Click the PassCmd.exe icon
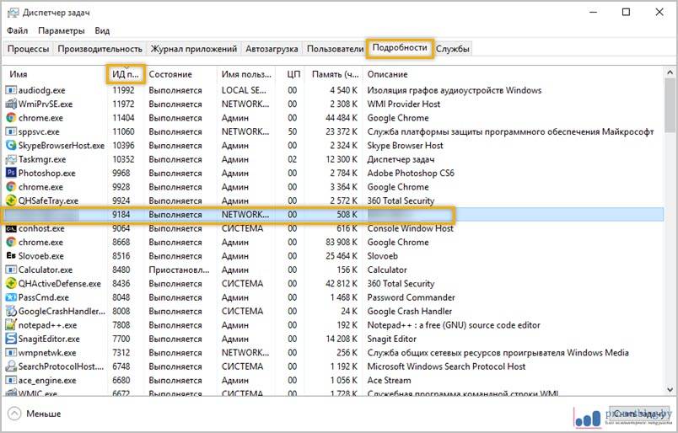 click(x=11, y=297)
